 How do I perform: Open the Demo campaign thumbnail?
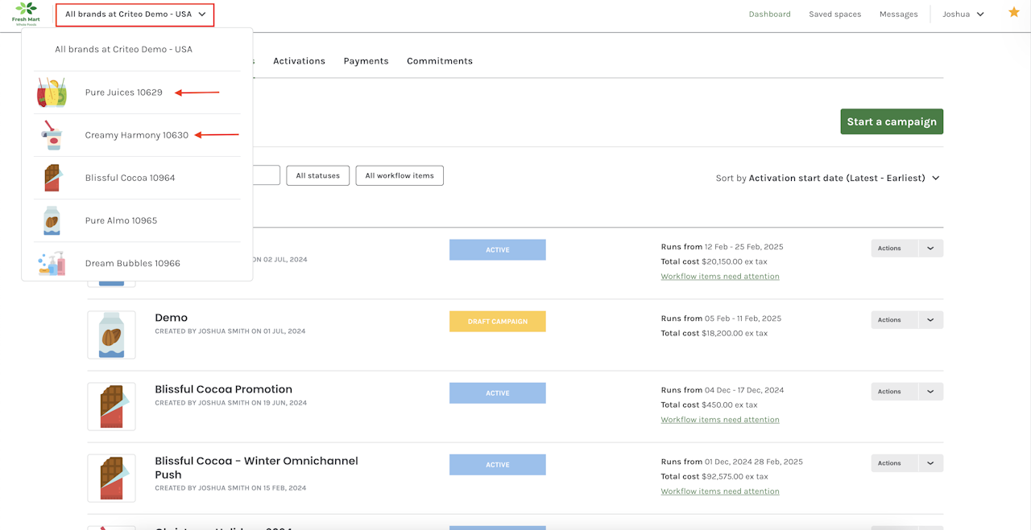[111, 335]
